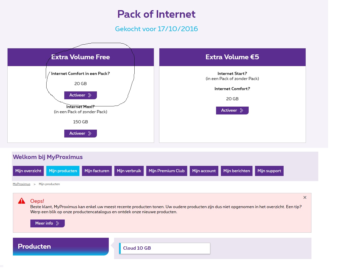Screen dimensions: 338x276
Task: Open the Cloud 10 GB product
Action: 164,248
